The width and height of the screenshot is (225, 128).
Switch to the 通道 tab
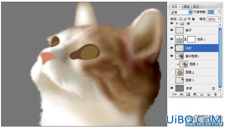pos(186,7)
